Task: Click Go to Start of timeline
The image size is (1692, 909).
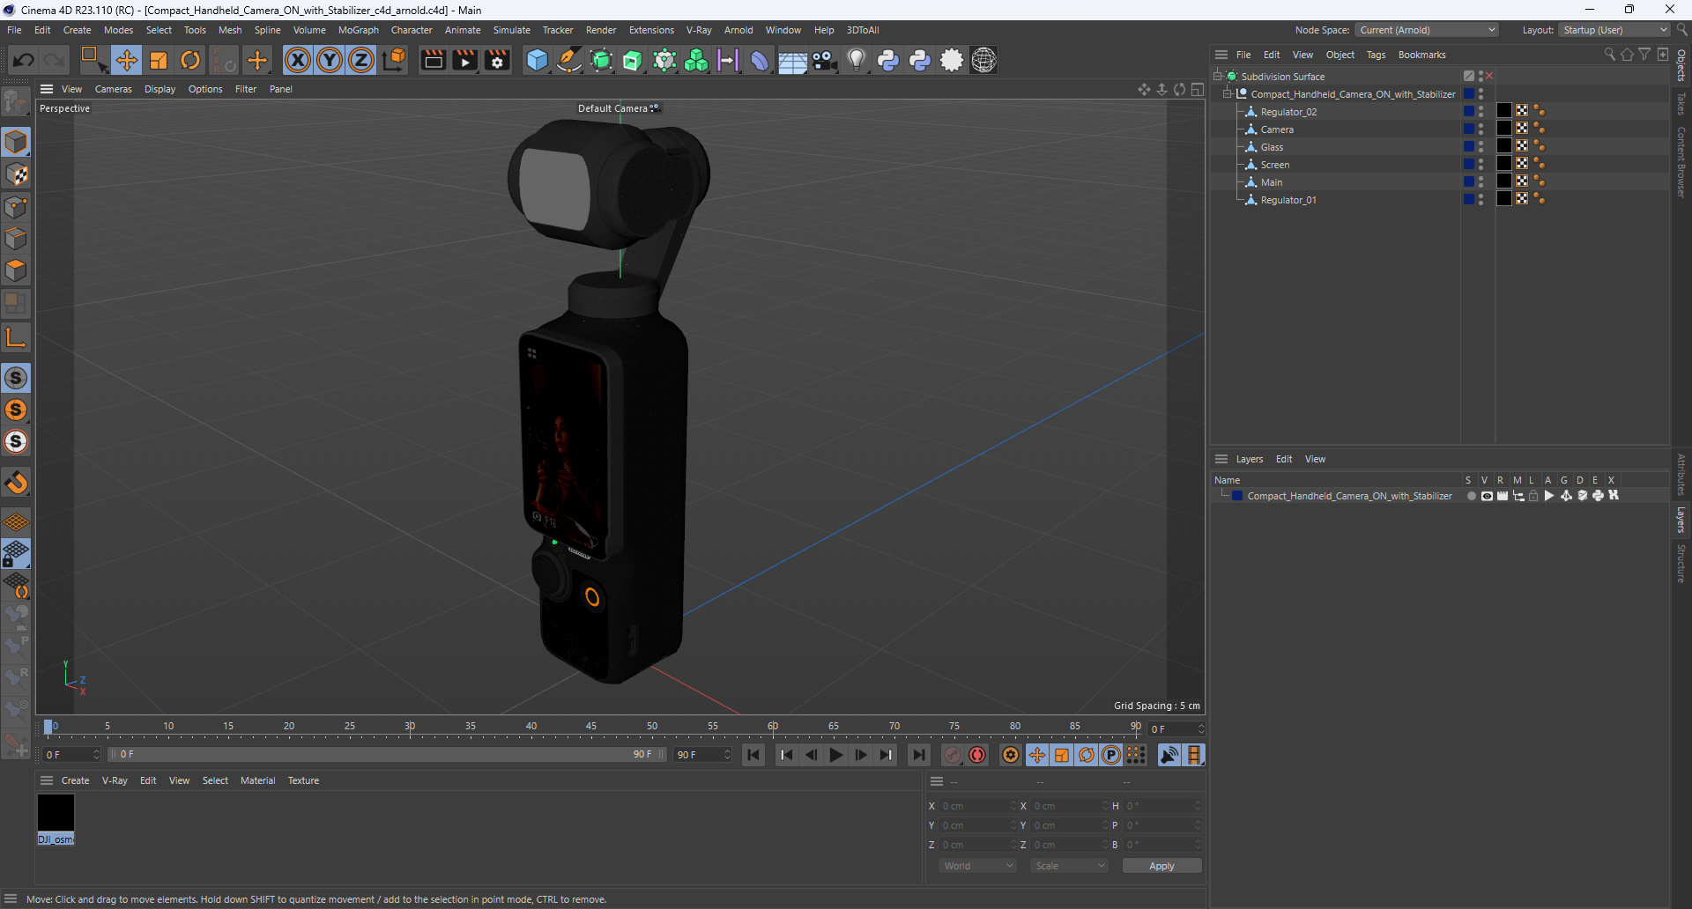Action: click(x=753, y=755)
